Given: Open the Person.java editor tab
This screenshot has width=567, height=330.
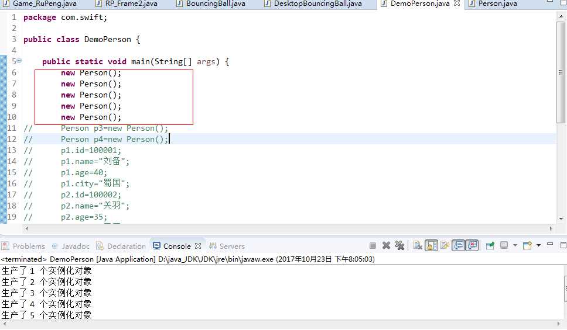Looking at the screenshot, I should click(x=497, y=4).
